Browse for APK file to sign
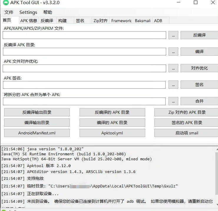This screenshot has height=211, width=218. [173, 85]
